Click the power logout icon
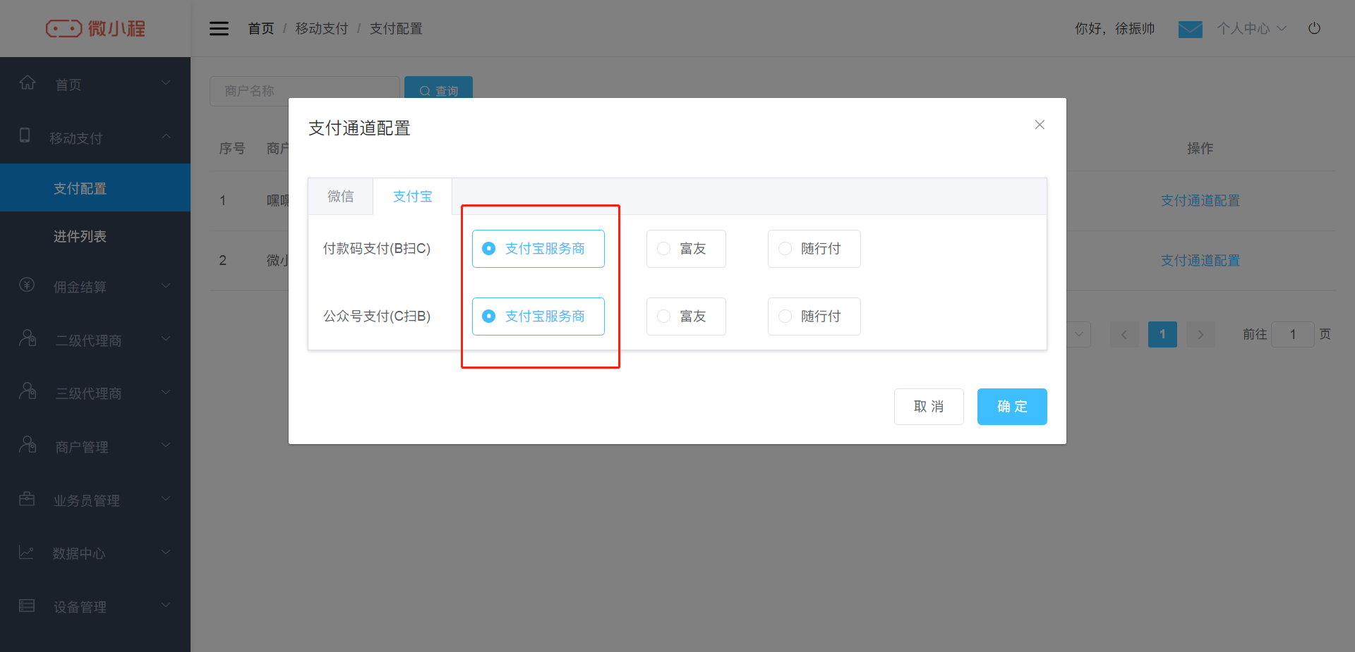 (x=1314, y=28)
